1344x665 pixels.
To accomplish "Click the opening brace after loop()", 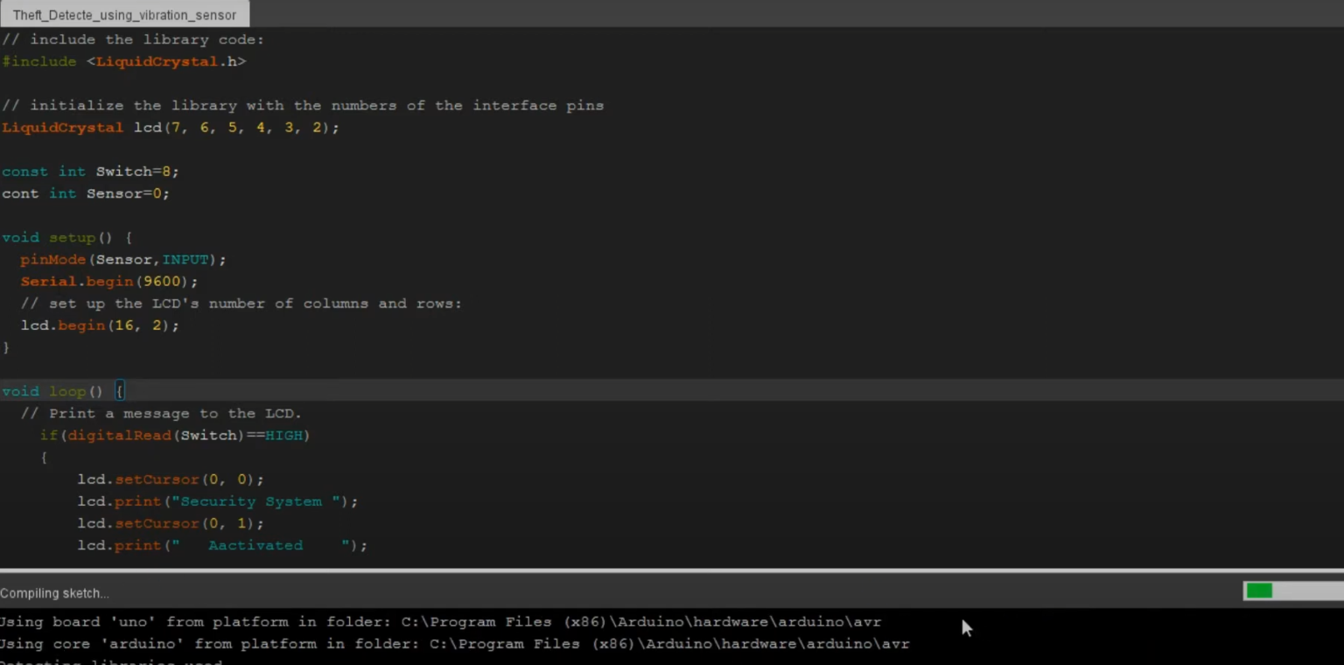I will pyautogui.click(x=120, y=391).
